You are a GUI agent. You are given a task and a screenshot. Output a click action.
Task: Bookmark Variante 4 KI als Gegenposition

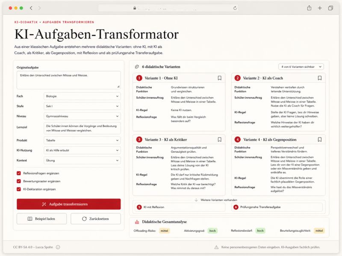pos(319,140)
